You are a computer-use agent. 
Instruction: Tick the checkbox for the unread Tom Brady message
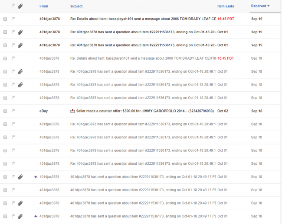point(5,19)
